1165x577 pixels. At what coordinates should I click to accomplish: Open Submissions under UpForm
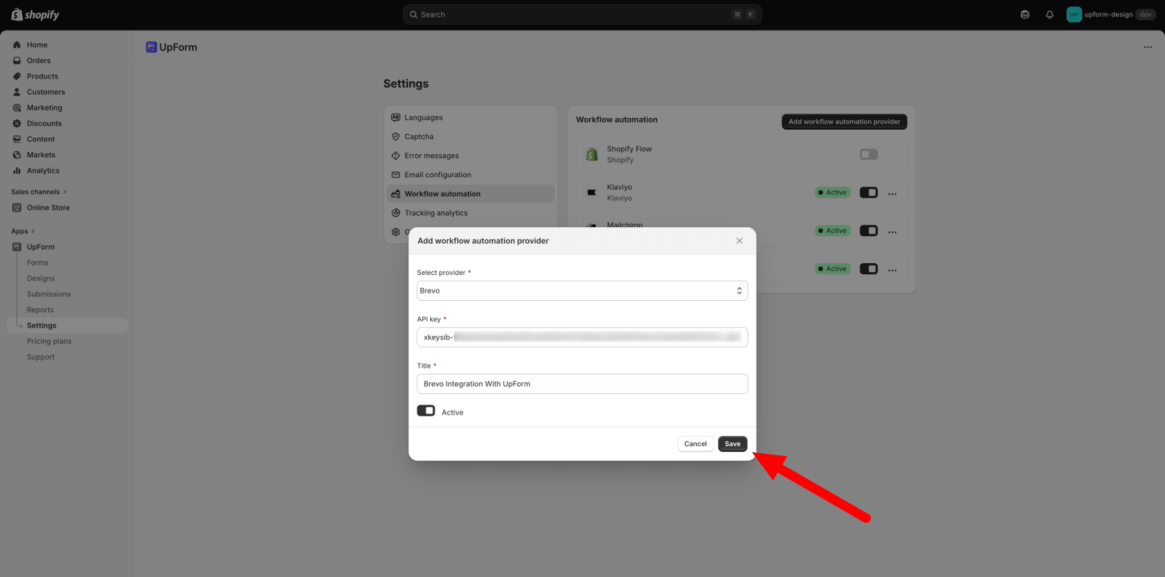[x=49, y=294]
